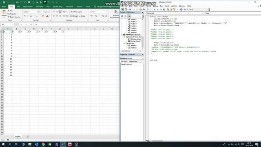
Task: Open the Ekle ribbon tab
Action: [x=18, y=7]
